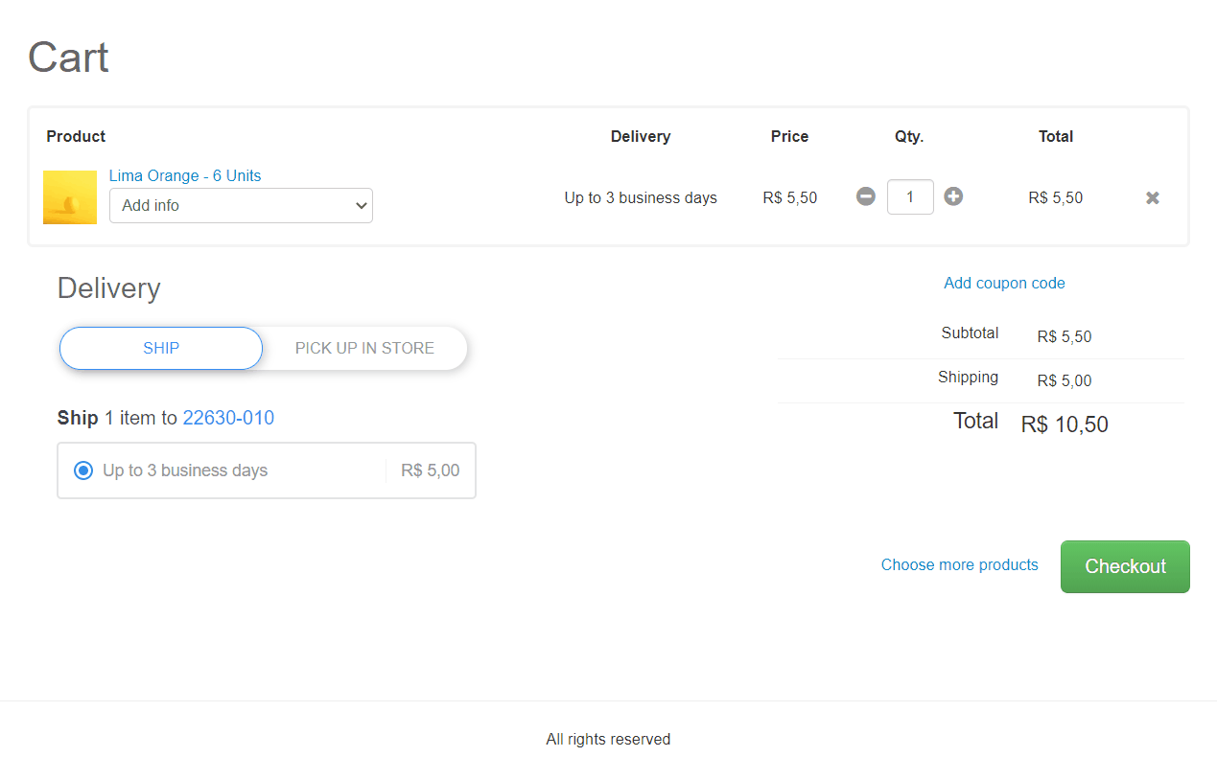Click the Cart page heading
This screenshot has width=1217, height=757.
pyautogui.click(x=68, y=57)
